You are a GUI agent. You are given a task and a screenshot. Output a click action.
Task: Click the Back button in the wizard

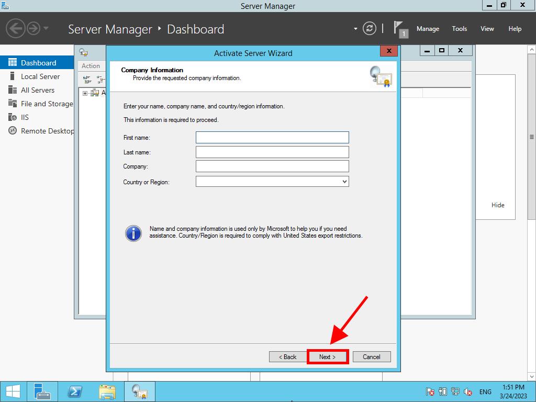[x=287, y=357]
